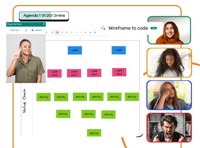Click the sign language interpreter video
Viewport: 200px width, 148px height.
26,59
